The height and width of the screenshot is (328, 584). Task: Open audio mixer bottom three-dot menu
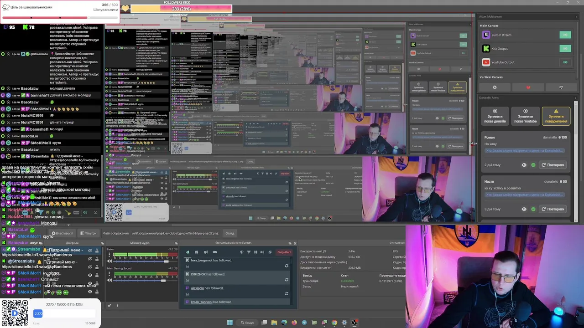coord(118,305)
